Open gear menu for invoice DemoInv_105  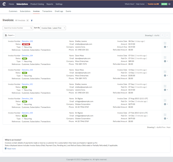point(166,118)
